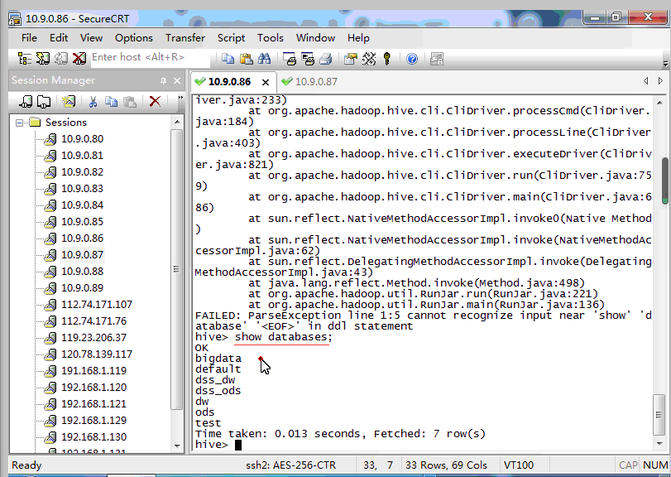Click the terminal vertical scrollbar thumb

tap(664, 173)
